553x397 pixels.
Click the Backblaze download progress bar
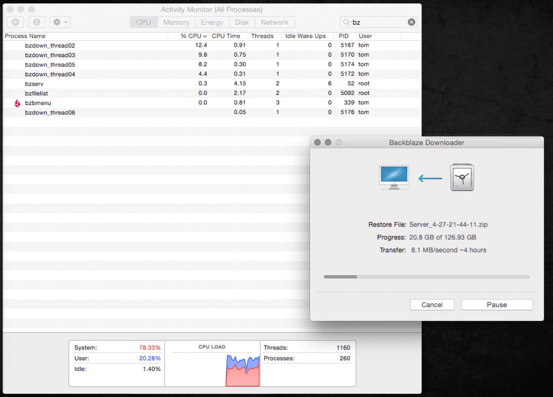(x=426, y=277)
